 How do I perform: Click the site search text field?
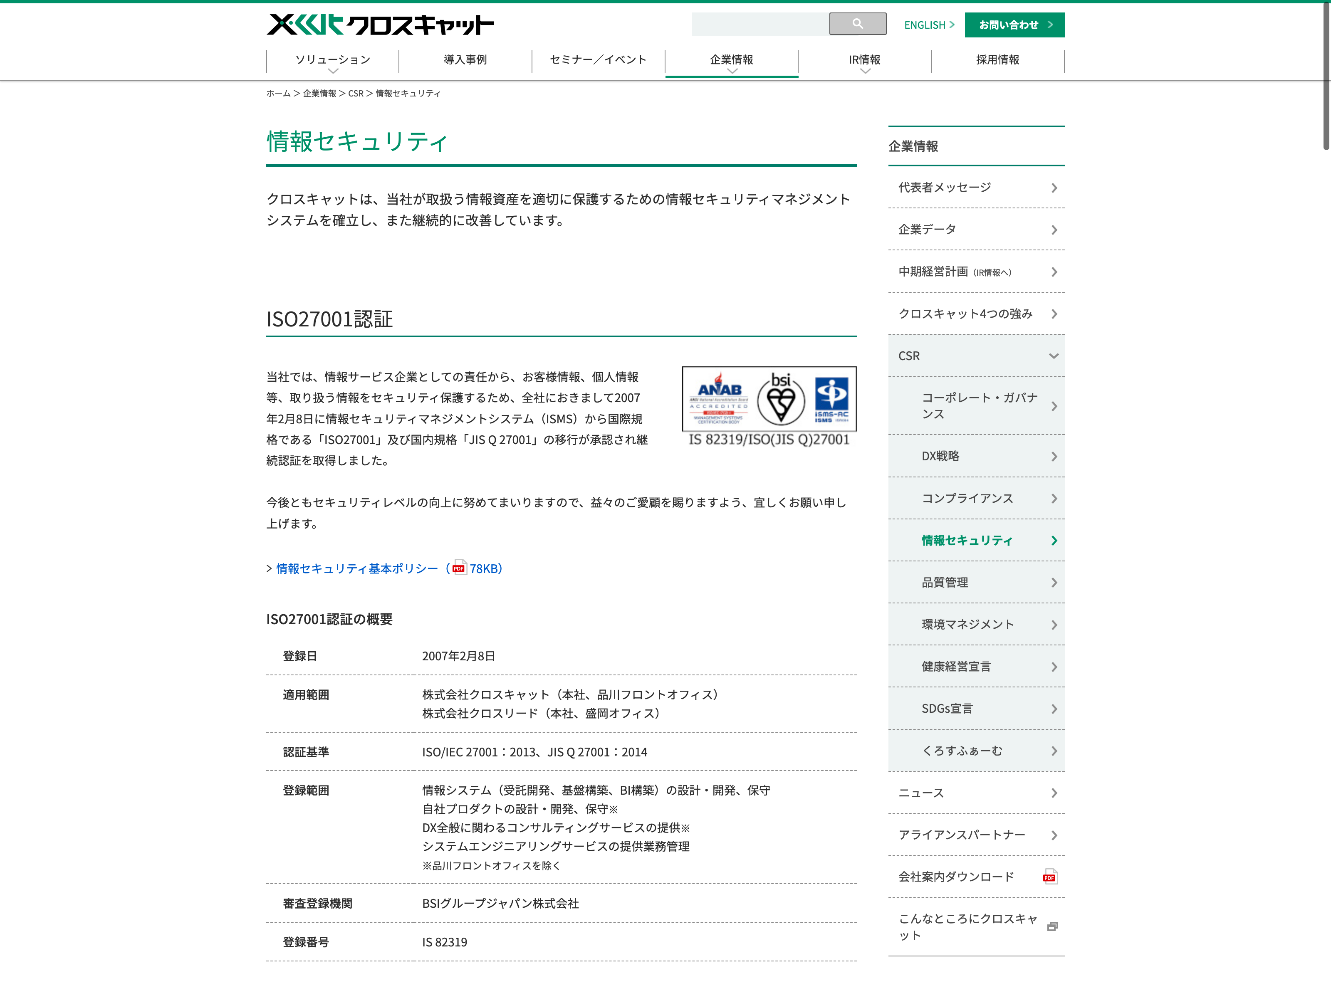[760, 24]
